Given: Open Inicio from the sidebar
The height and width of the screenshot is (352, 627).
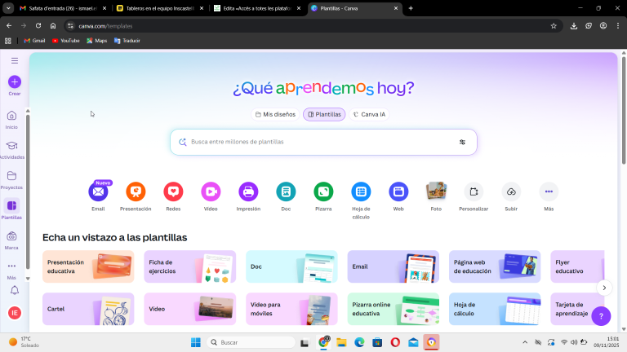Looking at the screenshot, I should coord(11,117).
